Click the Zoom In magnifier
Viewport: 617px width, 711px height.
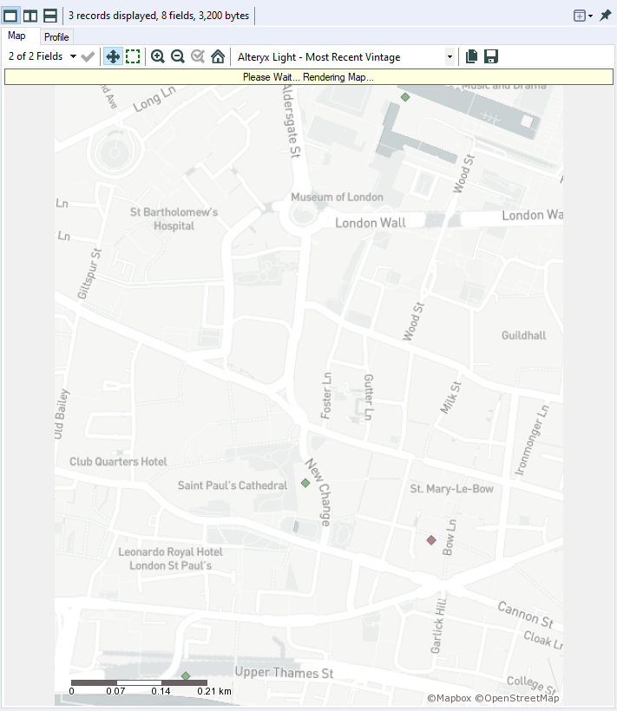pyautogui.click(x=157, y=56)
